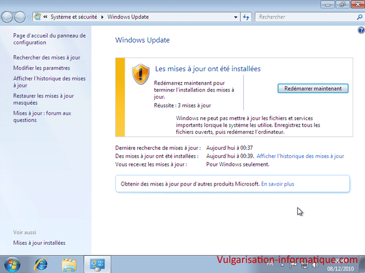Click the magnifier search icon
The image size is (365, 273).
(x=359, y=17)
